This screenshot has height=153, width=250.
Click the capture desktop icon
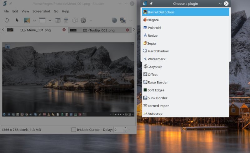[27, 20]
